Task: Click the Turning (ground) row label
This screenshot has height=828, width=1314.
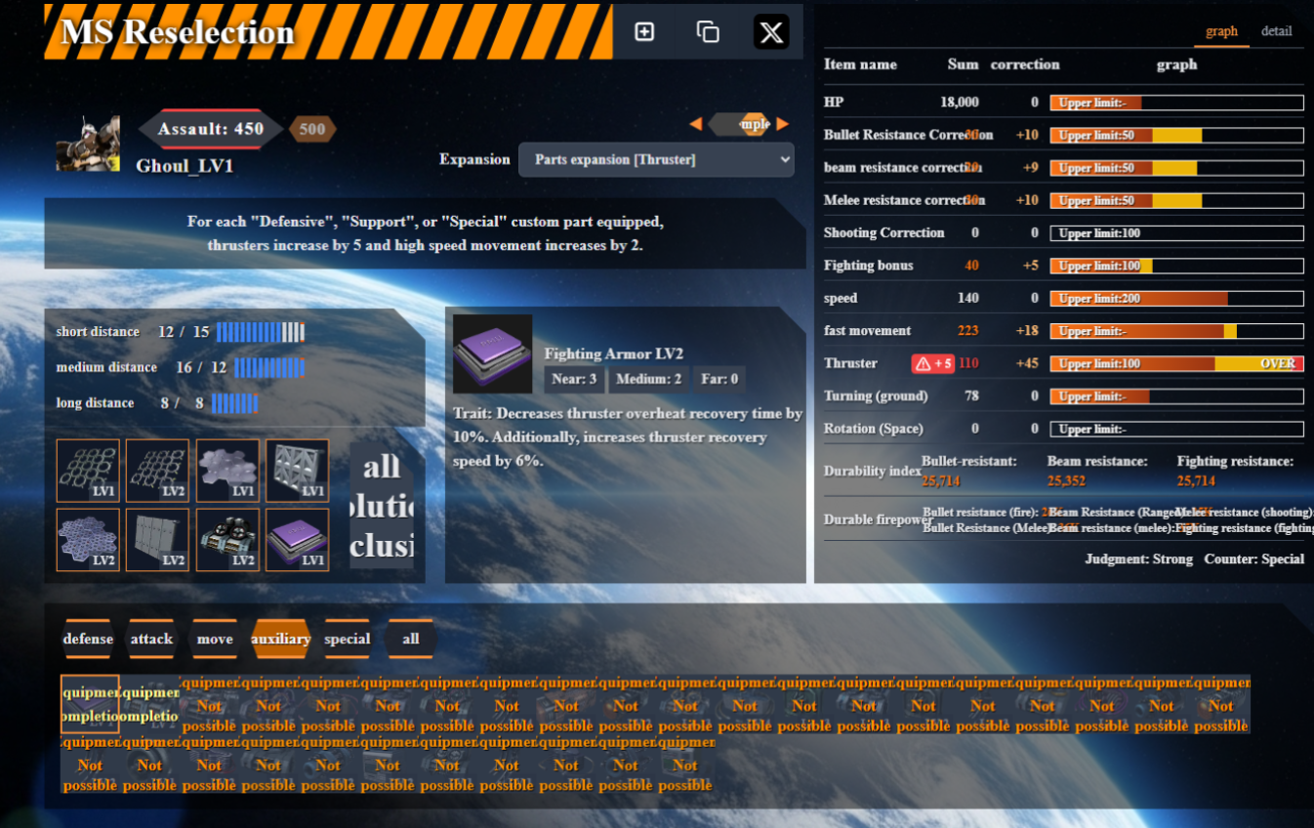Action: tap(876, 395)
